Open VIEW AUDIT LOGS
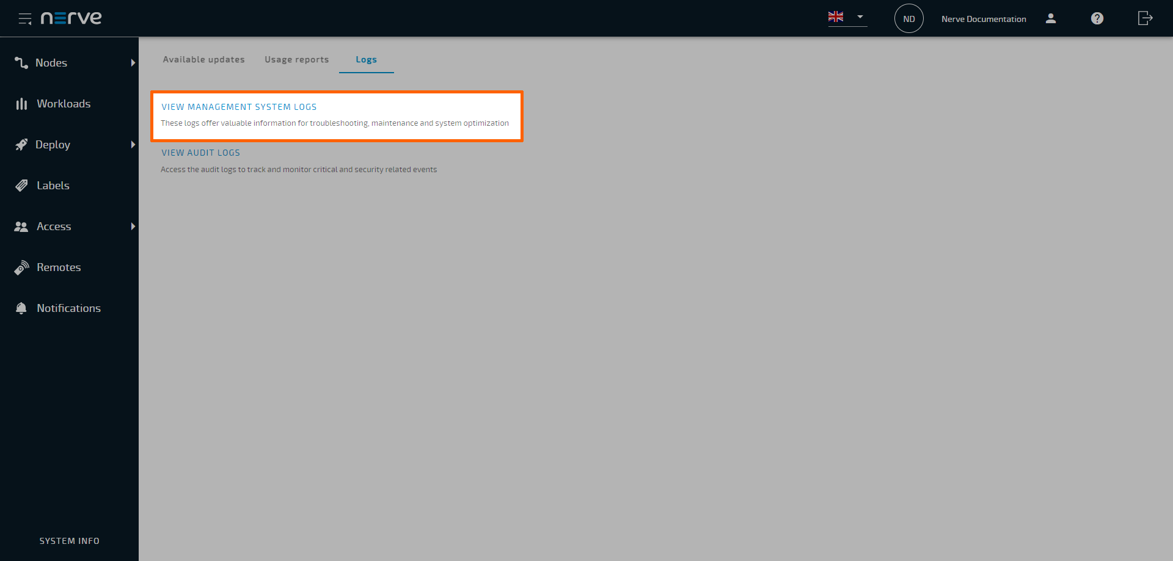 pos(200,153)
